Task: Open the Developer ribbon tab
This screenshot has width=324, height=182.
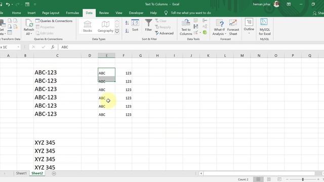Action: (x=136, y=13)
